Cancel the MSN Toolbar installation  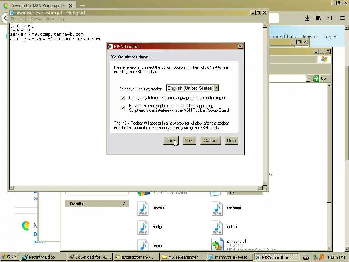[210, 140]
